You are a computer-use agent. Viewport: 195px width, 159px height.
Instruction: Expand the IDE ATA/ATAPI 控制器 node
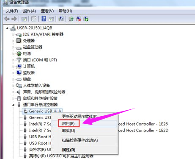[13, 34]
